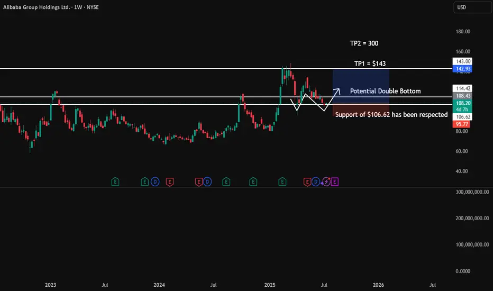Click the purple lightning latest-news marker
Screen dimensions: 493x291
326,181
